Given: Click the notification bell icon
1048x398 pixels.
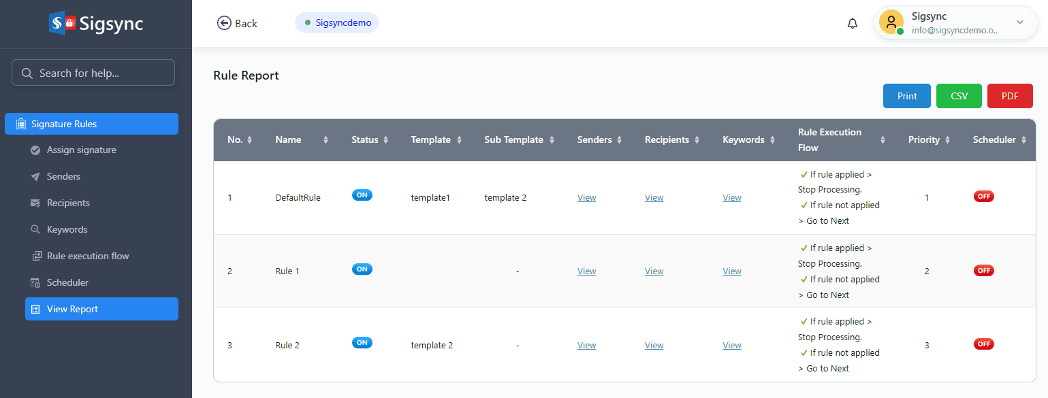Looking at the screenshot, I should pos(852,23).
